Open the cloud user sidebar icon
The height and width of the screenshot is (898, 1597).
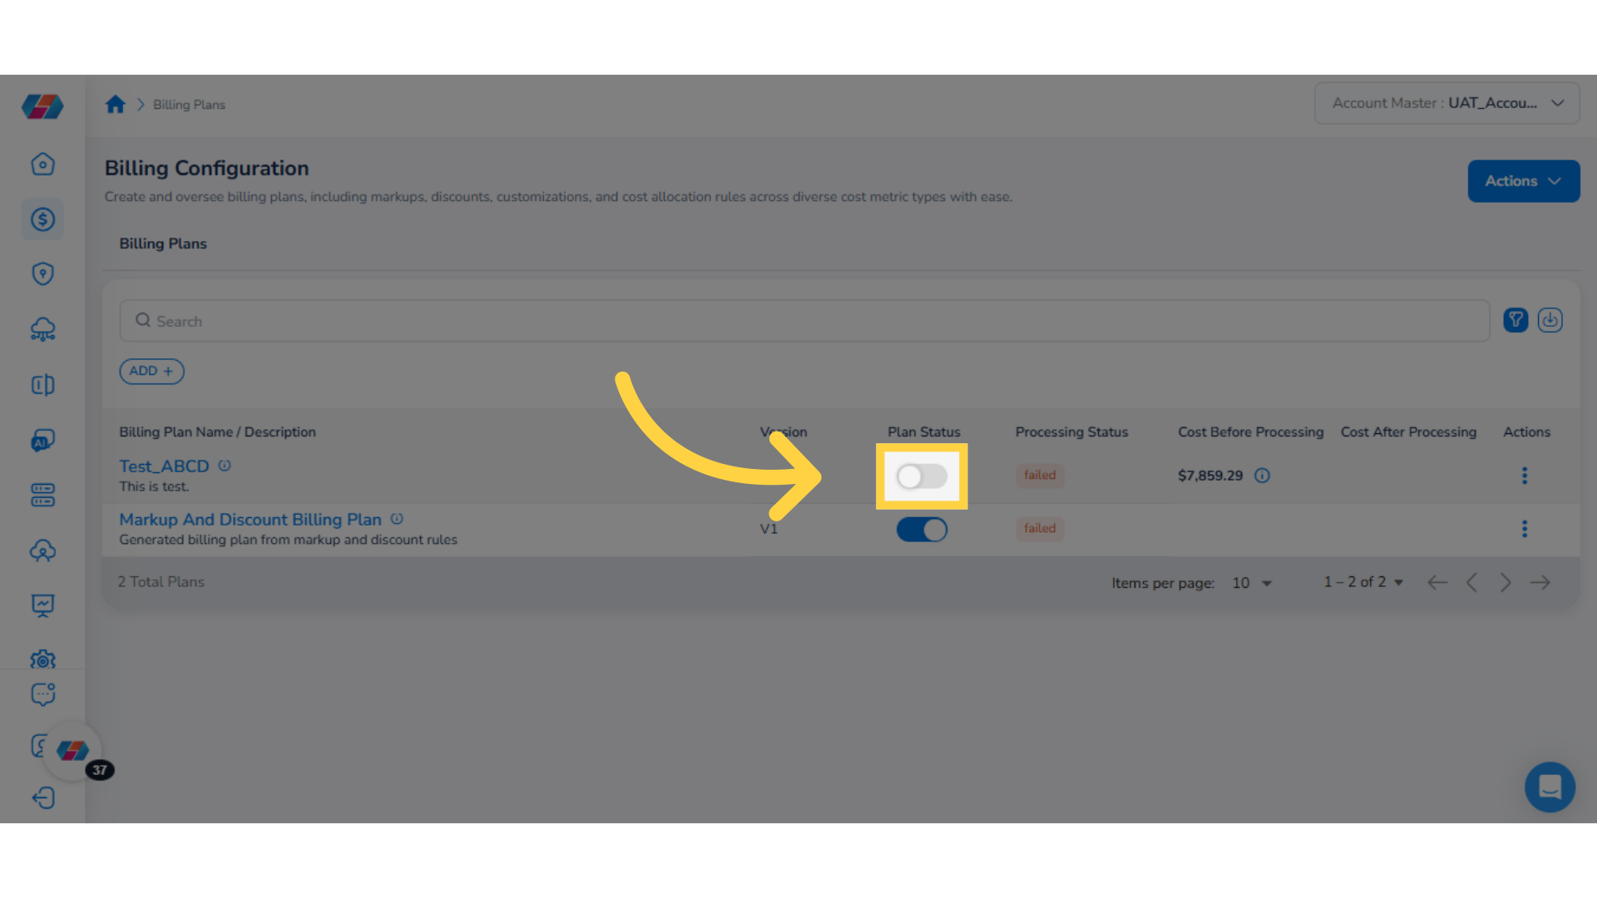42,550
